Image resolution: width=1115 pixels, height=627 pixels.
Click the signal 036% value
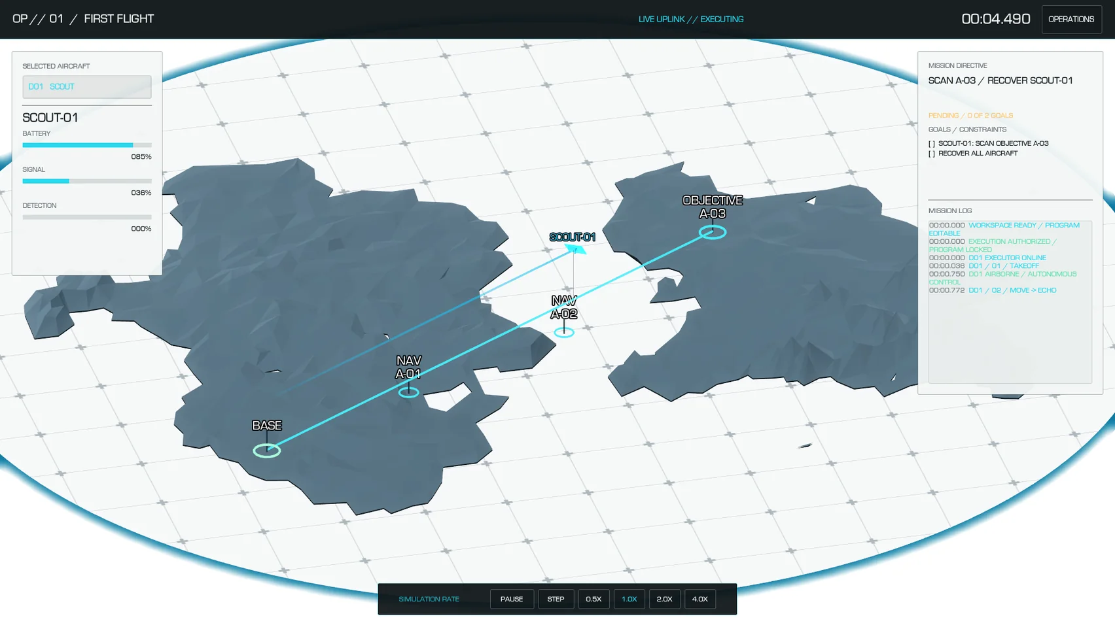point(141,193)
